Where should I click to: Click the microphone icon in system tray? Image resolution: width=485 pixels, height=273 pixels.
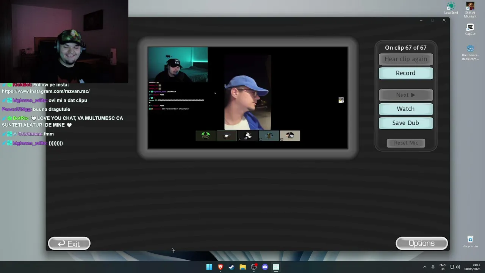coord(433,267)
